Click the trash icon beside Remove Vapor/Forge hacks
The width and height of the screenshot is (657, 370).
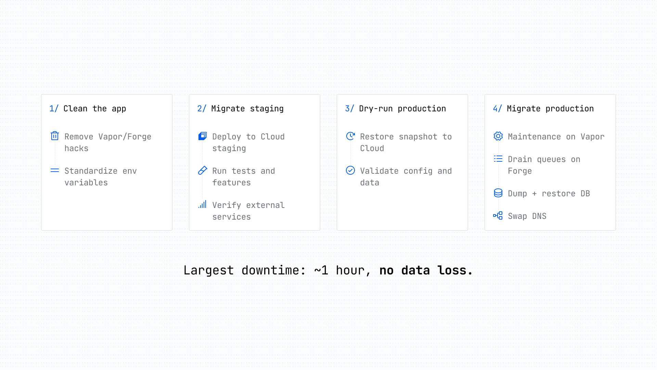[x=55, y=136]
